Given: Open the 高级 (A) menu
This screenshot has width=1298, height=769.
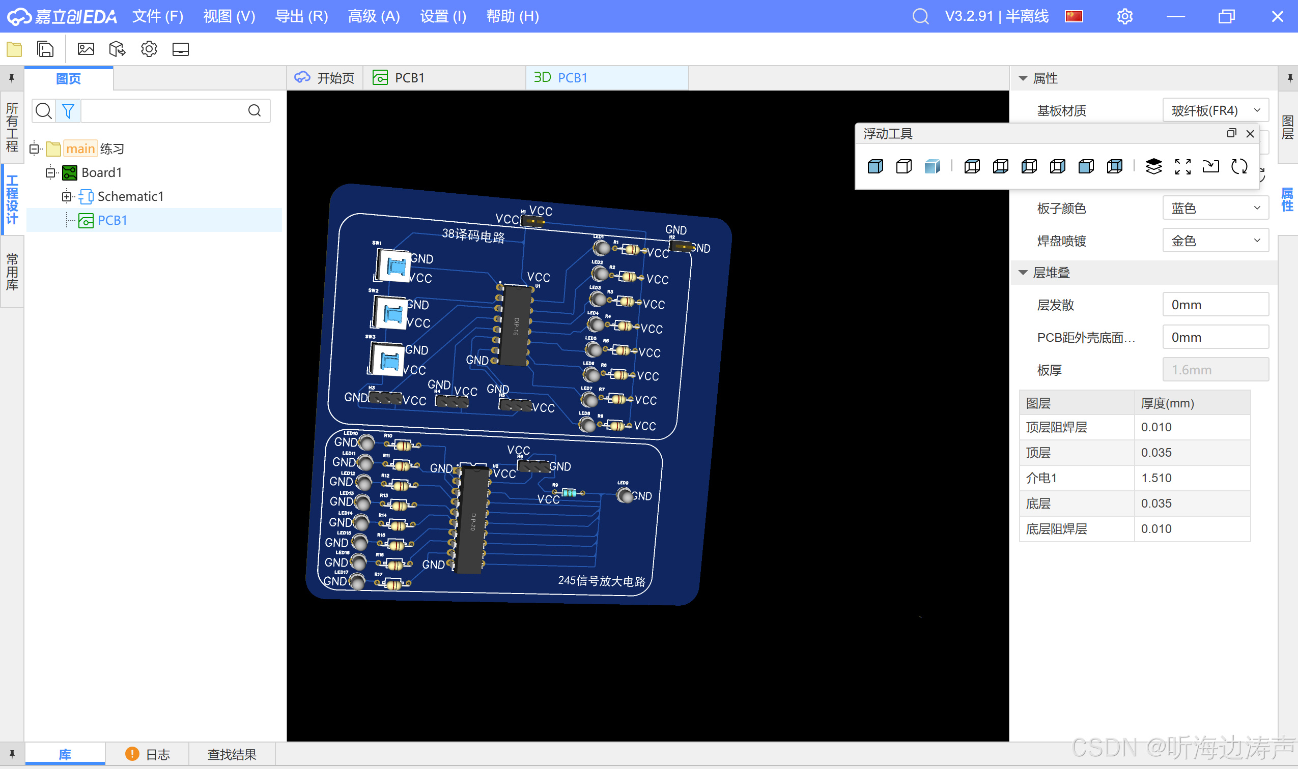Looking at the screenshot, I should coord(374,16).
